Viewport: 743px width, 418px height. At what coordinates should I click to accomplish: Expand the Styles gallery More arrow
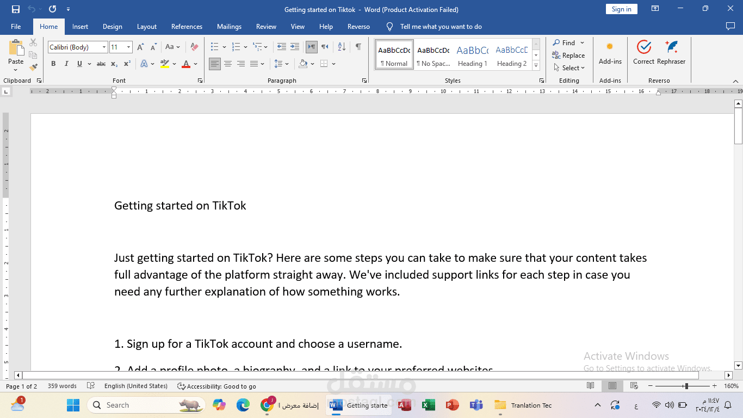(x=536, y=66)
